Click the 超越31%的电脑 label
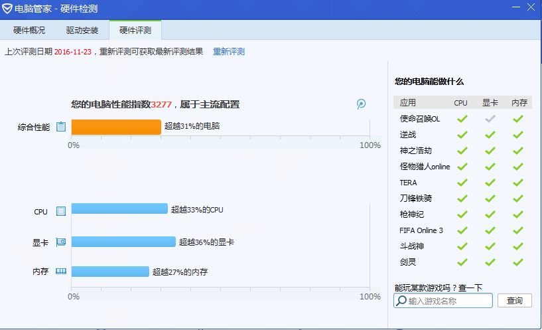Viewport: 542px width, 330px height. point(192,126)
